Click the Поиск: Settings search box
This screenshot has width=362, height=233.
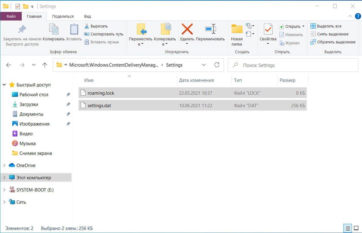pos(293,65)
